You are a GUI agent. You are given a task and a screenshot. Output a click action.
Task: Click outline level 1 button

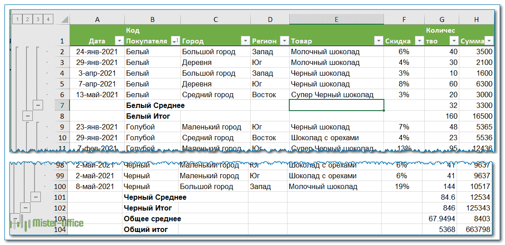point(17,19)
